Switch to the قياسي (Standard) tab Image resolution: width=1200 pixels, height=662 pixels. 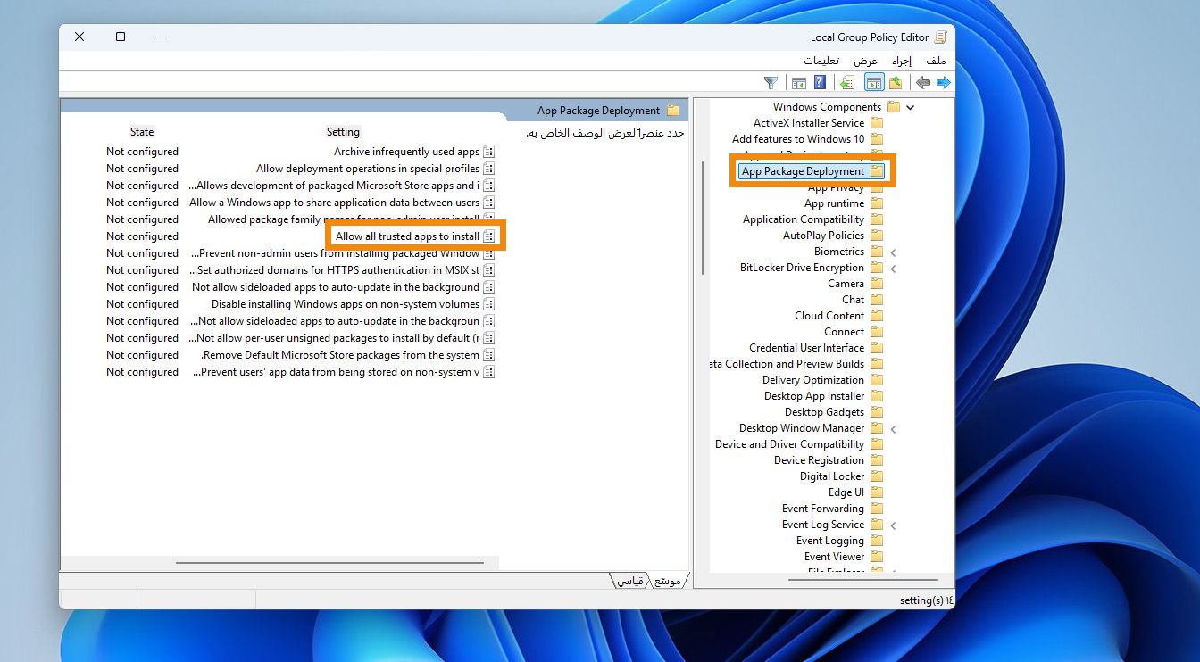coord(630,581)
